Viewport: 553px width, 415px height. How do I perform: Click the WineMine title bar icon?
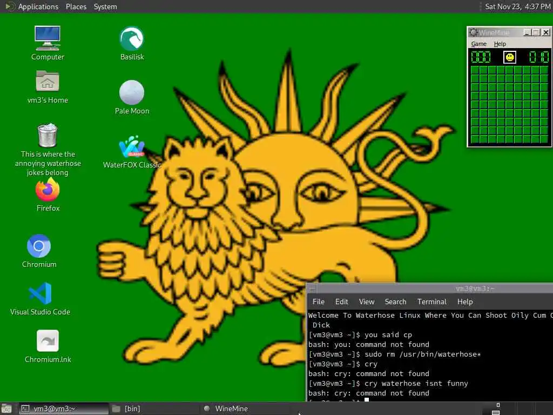(x=474, y=32)
